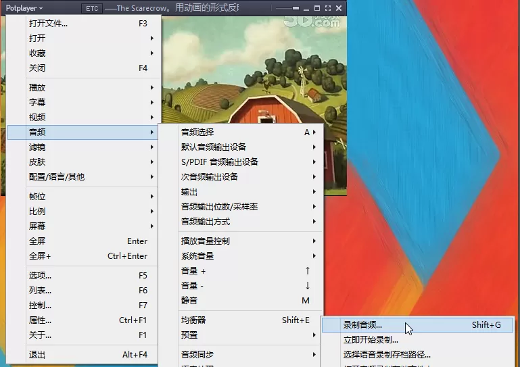Expand the 播放 submenu

(x=83, y=87)
